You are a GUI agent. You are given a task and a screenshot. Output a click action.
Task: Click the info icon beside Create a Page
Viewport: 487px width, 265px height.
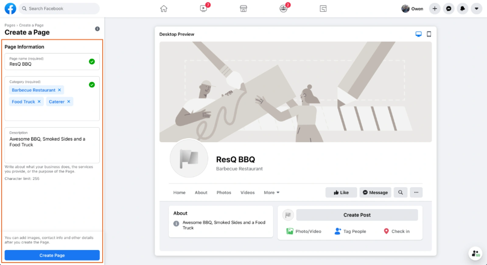97,29
